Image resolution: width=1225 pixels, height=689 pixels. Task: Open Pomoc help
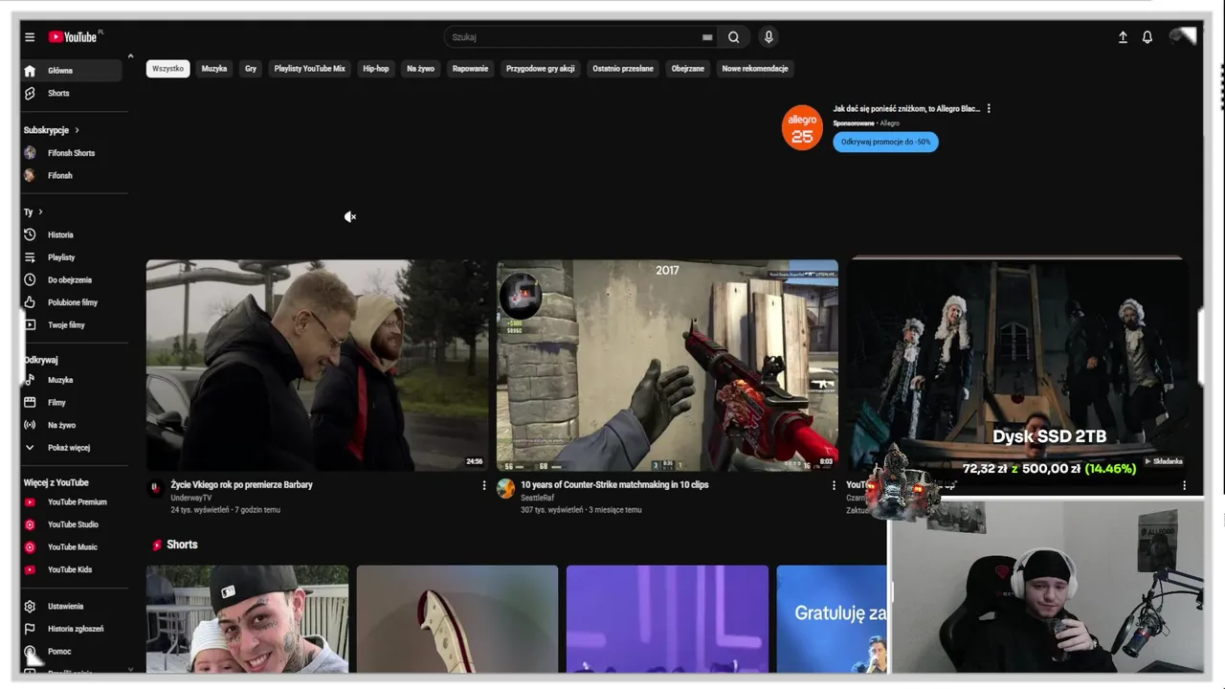[72, 652]
